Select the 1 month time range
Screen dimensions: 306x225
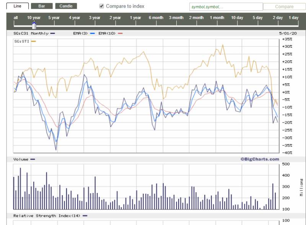coord(217,18)
